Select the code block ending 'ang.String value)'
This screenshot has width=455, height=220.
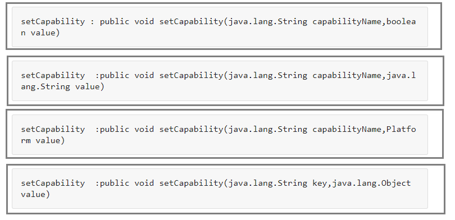[x=220, y=81]
